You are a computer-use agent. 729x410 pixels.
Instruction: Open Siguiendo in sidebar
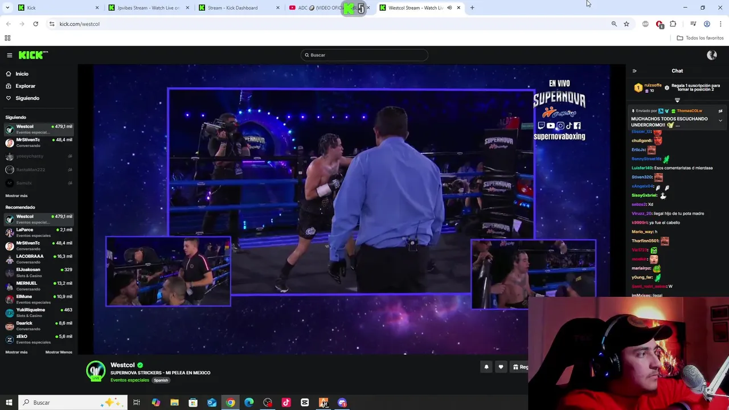(27, 99)
